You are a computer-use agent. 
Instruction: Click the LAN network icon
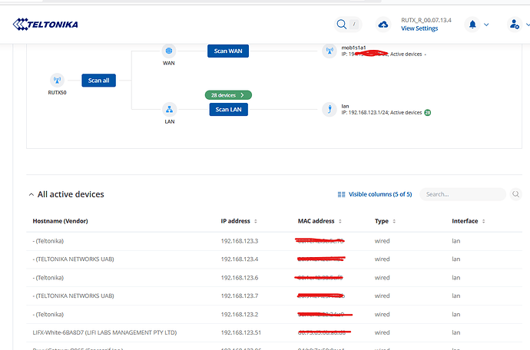[169, 110]
